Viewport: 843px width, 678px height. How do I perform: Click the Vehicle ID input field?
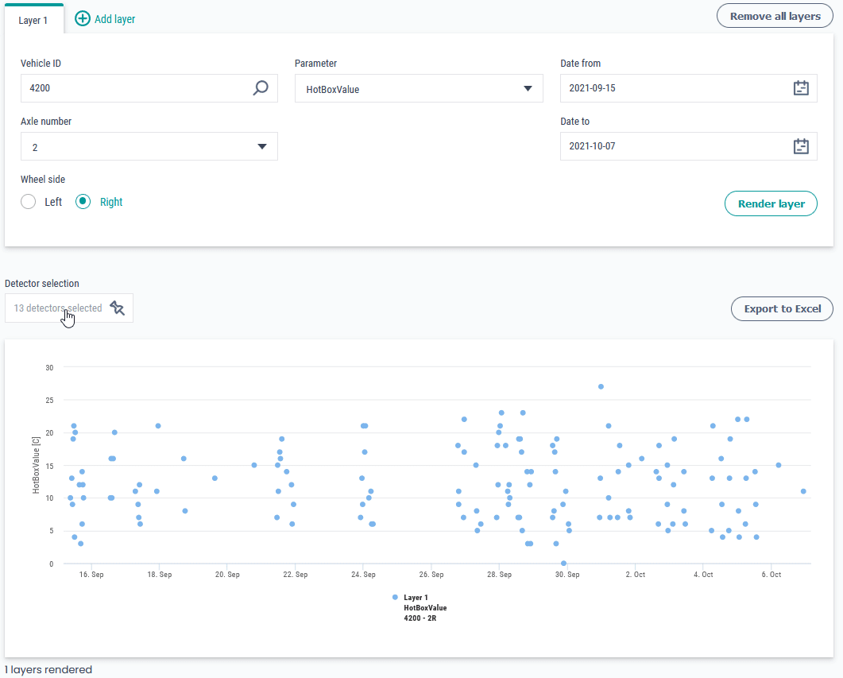(x=135, y=88)
